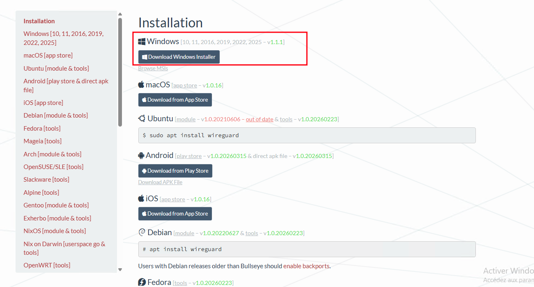
Task: Click the red out of date link
Action: point(259,120)
